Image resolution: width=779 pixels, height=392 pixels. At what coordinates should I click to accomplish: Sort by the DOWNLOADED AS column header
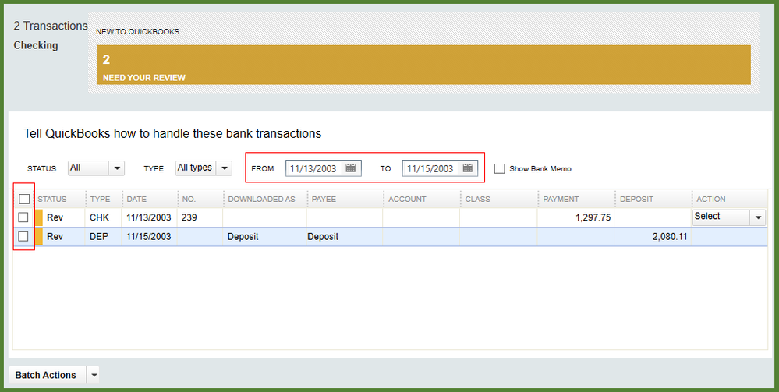(x=261, y=200)
